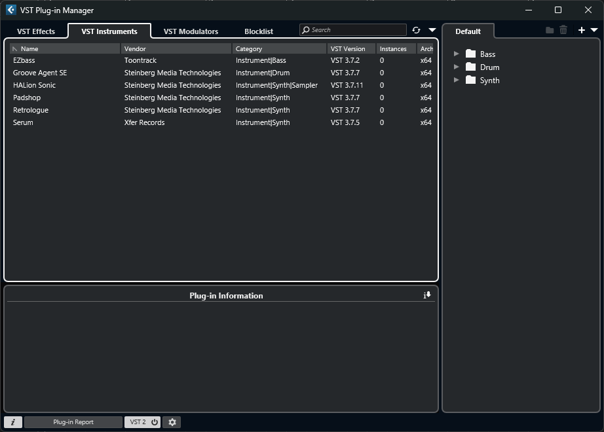Click the VST 3.7.5 version cell
Screen dimensions: 604x432
click(x=345, y=122)
